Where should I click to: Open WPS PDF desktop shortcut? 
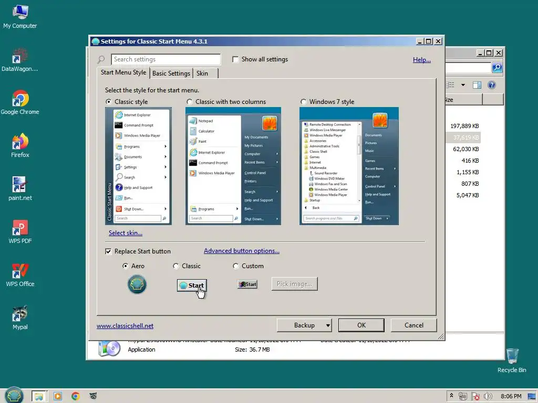[20, 232]
